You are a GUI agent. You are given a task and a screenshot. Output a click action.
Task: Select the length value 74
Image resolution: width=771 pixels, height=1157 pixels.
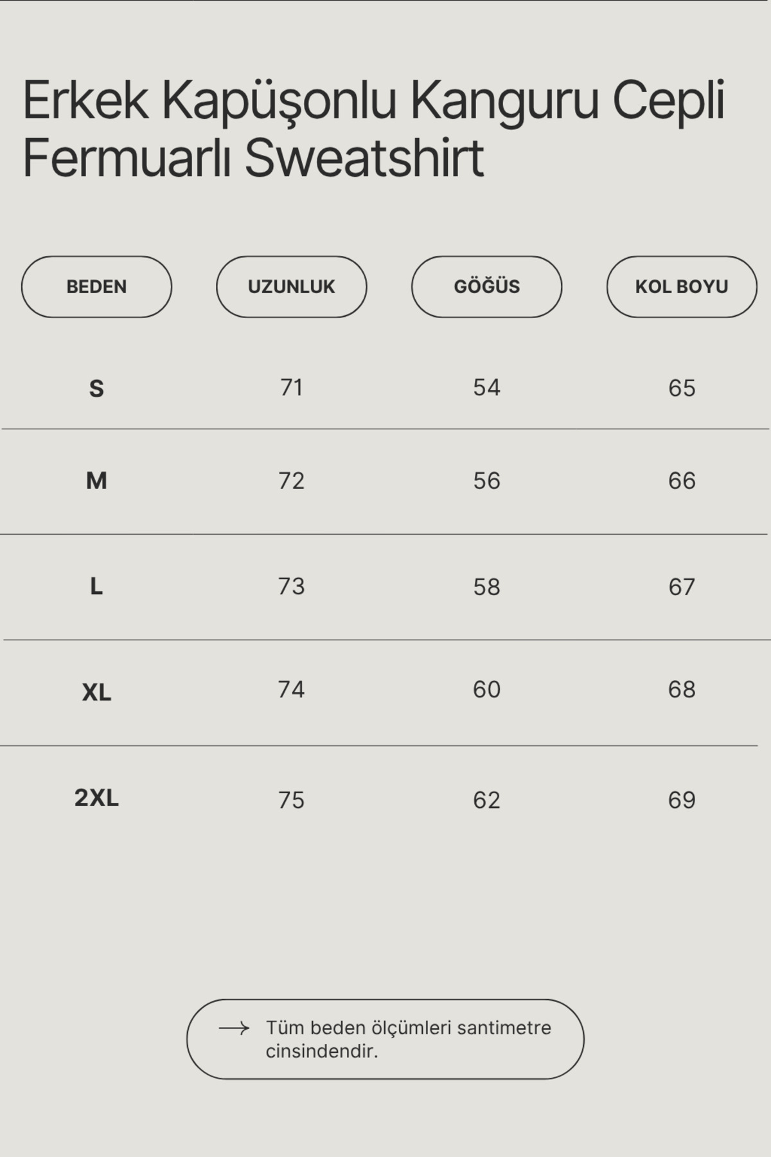point(292,690)
